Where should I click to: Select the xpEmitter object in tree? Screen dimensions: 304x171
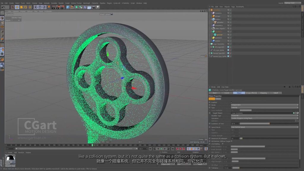(x=220, y=22)
